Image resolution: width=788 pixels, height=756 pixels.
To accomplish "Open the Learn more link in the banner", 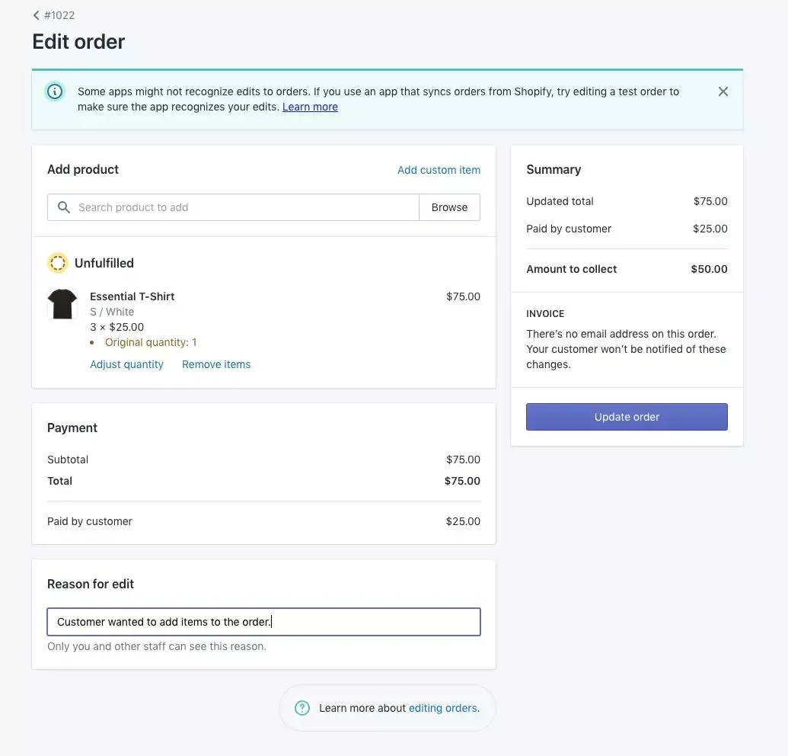I will (x=310, y=107).
